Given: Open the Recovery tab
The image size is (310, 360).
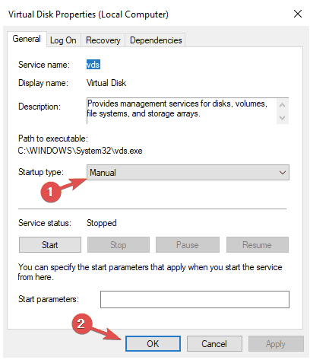Looking at the screenshot, I should [x=103, y=40].
